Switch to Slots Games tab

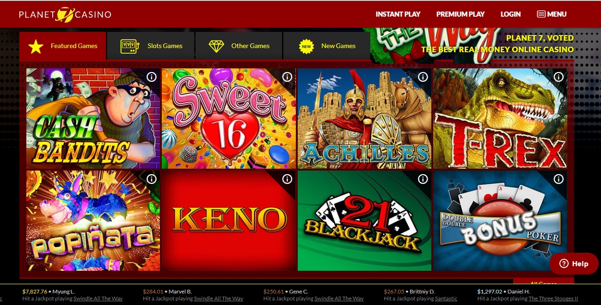pyautogui.click(x=151, y=46)
